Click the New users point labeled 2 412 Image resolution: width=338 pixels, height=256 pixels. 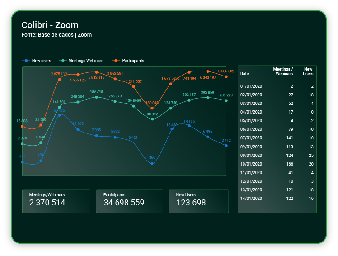226,146
